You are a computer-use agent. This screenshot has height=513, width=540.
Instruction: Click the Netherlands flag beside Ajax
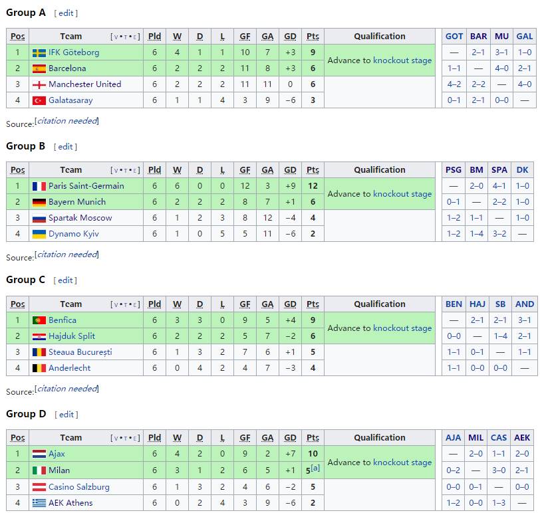39,454
